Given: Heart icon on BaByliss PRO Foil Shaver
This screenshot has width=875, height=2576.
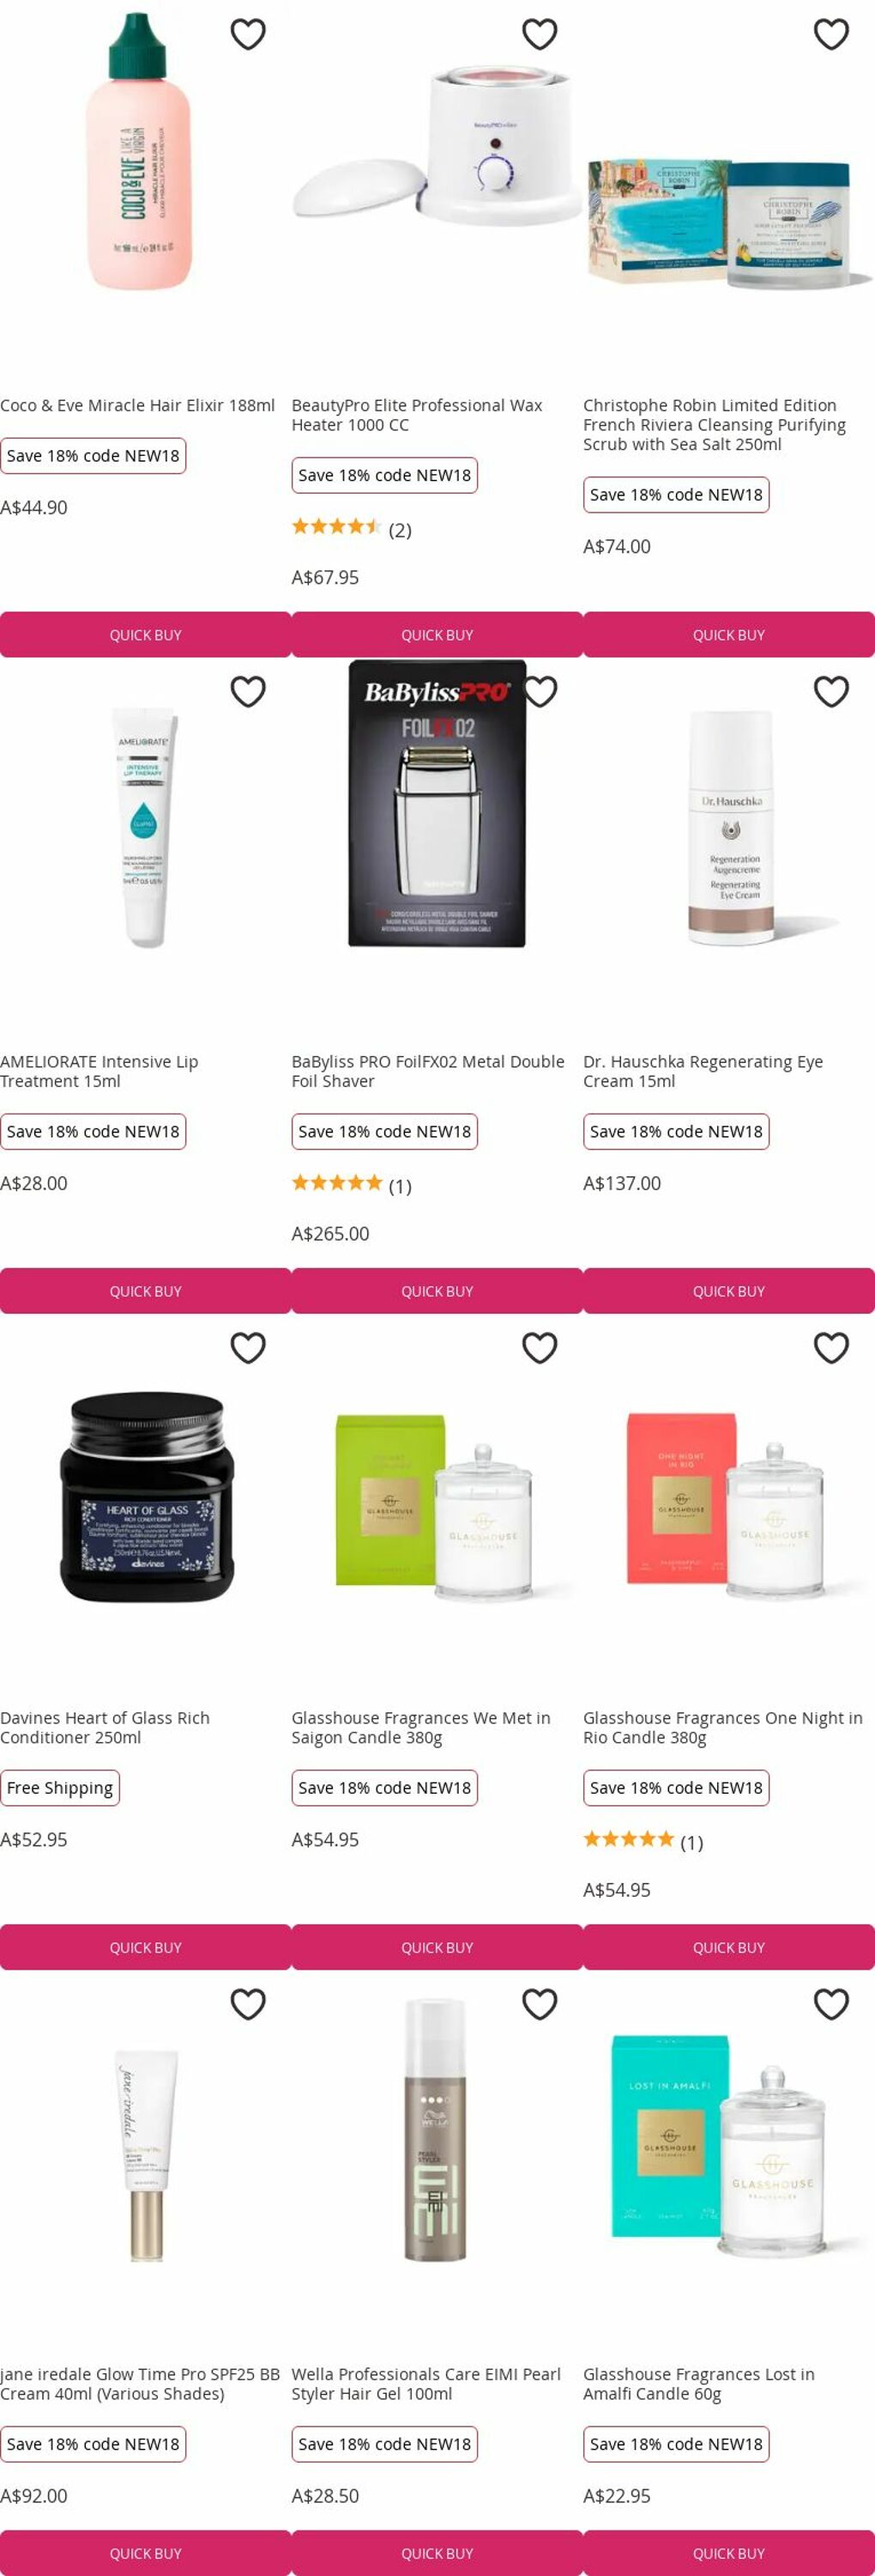Looking at the screenshot, I should click(540, 691).
